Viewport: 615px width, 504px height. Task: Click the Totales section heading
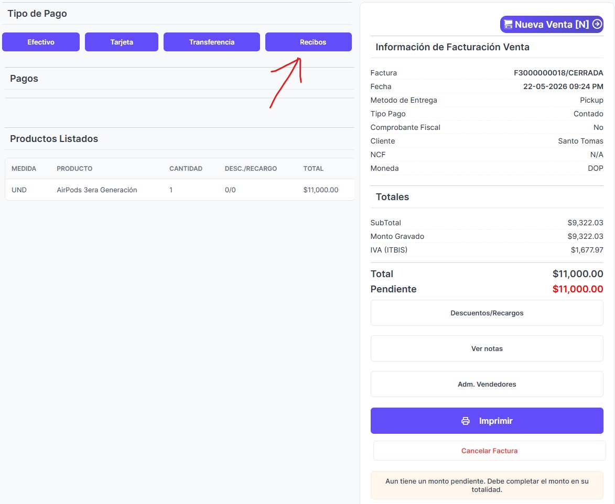point(392,197)
